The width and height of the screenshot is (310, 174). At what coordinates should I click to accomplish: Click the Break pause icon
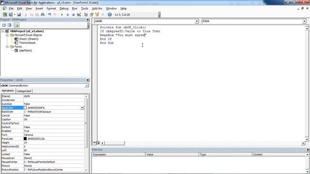(68, 14)
